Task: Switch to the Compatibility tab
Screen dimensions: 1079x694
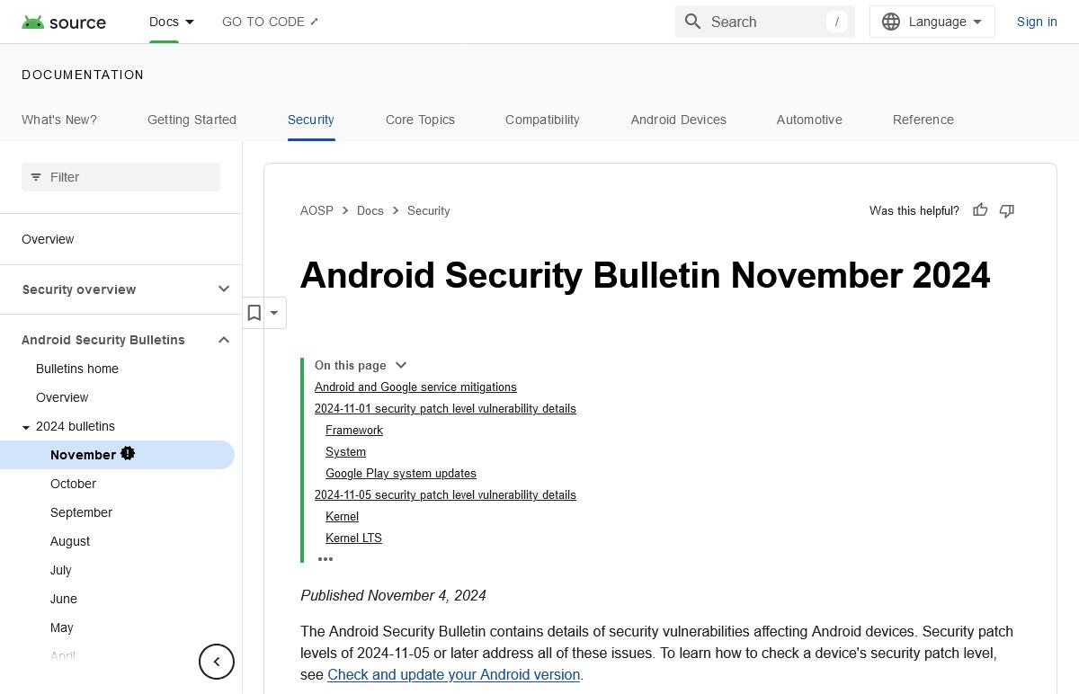Action: tap(542, 120)
